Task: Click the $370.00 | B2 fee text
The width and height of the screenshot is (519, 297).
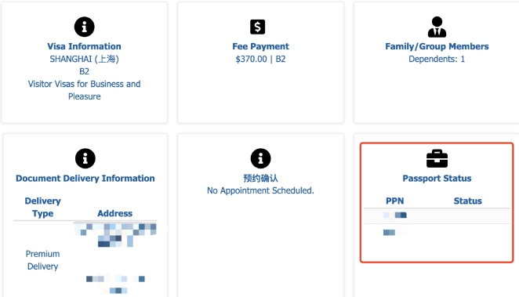Action: pos(260,59)
